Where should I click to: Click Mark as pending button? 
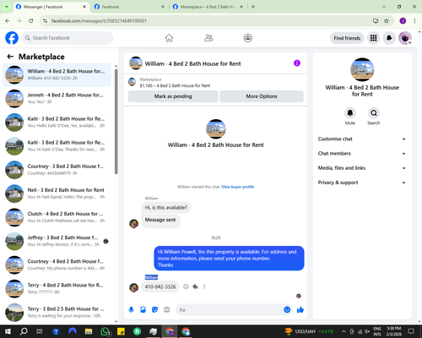coord(173,96)
